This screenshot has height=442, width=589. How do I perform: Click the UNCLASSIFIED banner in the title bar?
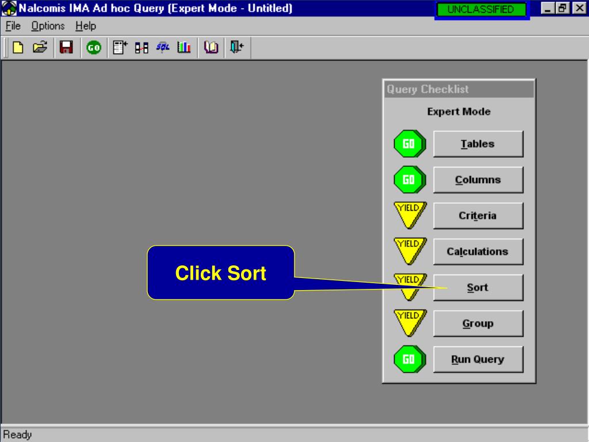[481, 9]
